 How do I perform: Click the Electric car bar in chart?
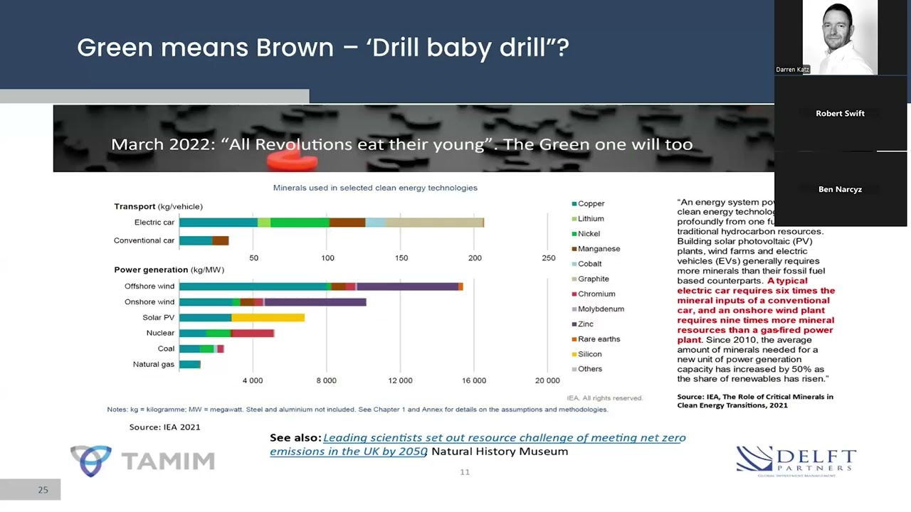[x=331, y=223]
